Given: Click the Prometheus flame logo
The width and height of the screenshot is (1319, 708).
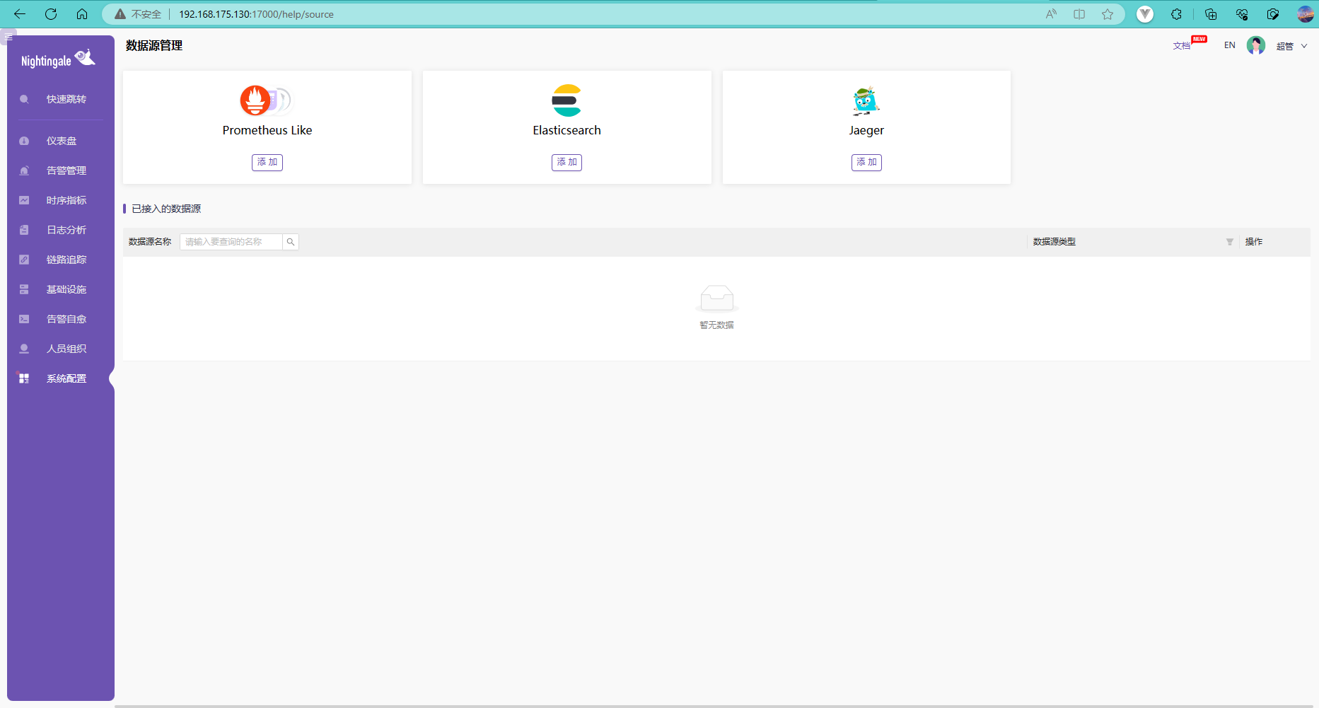Looking at the screenshot, I should coord(255,100).
